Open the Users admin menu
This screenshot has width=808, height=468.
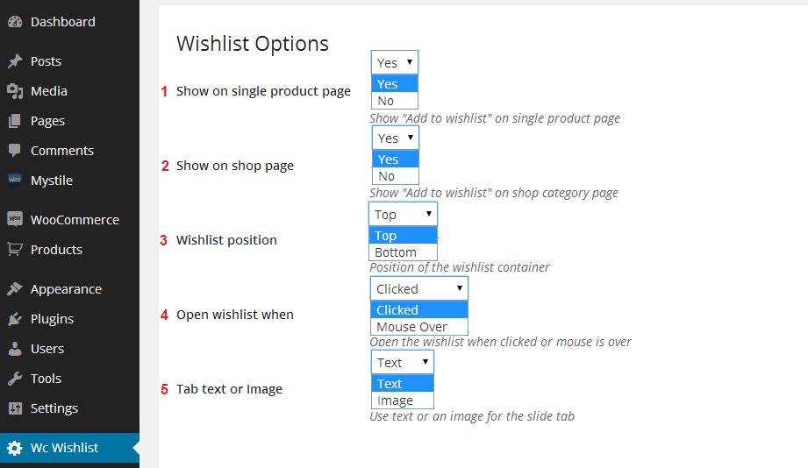[x=46, y=349]
